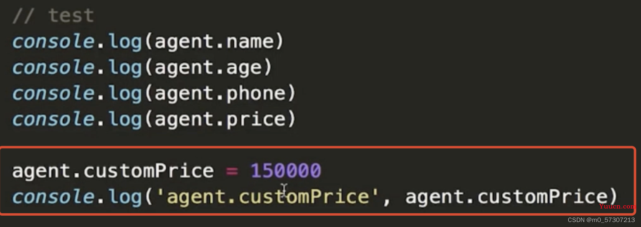Click the pink equals sign operator
Viewport: 641px width, 227px height.
(x=232, y=172)
